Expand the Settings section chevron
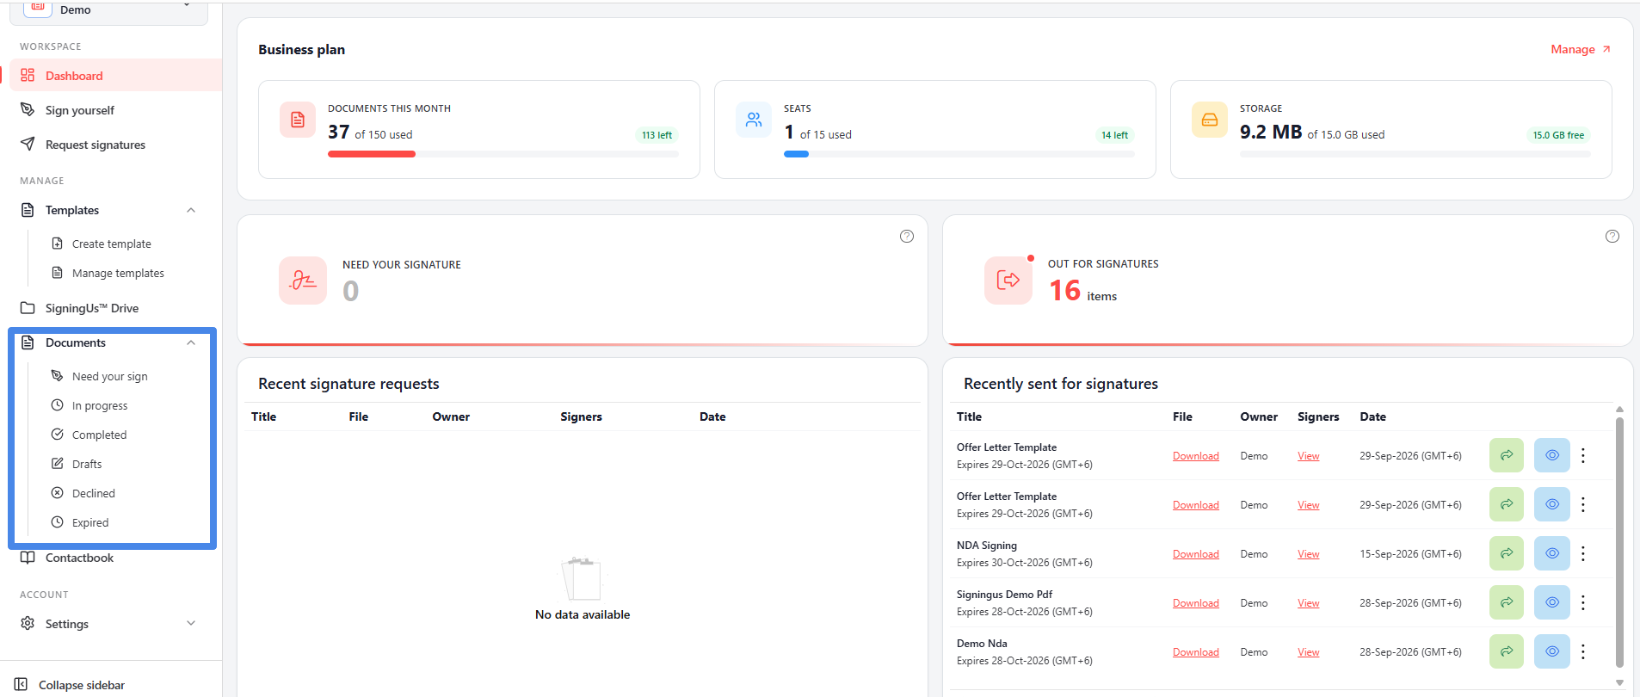The height and width of the screenshot is (697, 1640). [191, 623]
